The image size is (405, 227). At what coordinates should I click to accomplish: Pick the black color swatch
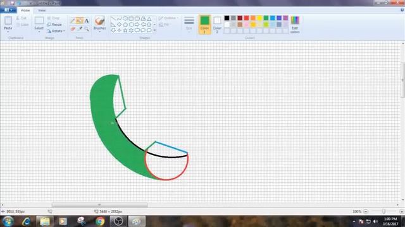coord(227,18)
